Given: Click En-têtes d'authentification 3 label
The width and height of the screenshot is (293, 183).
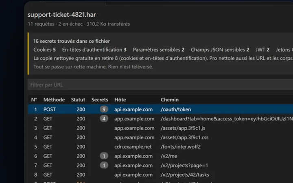Looking at the screenshot, I should (94, 50).
